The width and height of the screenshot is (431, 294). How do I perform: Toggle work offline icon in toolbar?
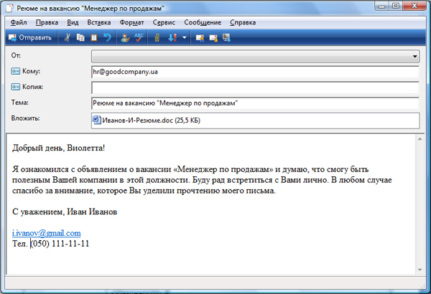(x=226, y=37)
